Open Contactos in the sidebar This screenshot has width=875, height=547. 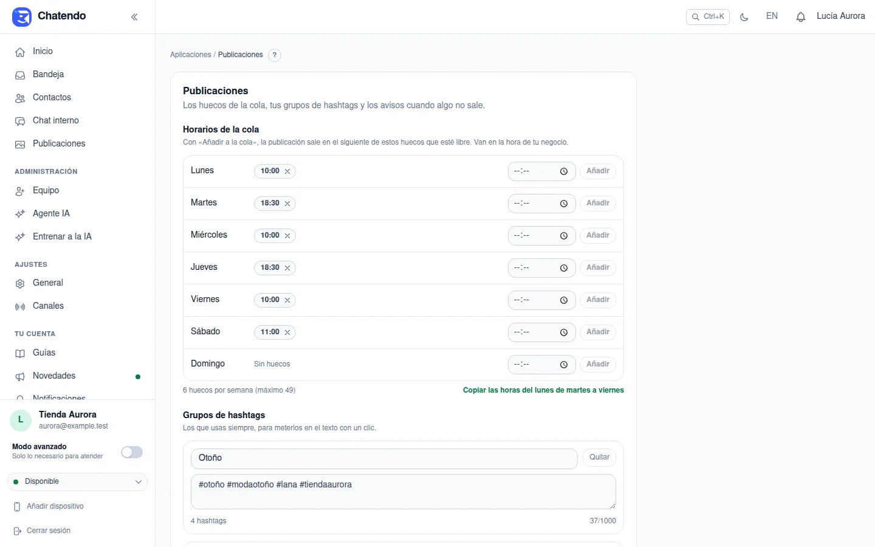[77, 98]
